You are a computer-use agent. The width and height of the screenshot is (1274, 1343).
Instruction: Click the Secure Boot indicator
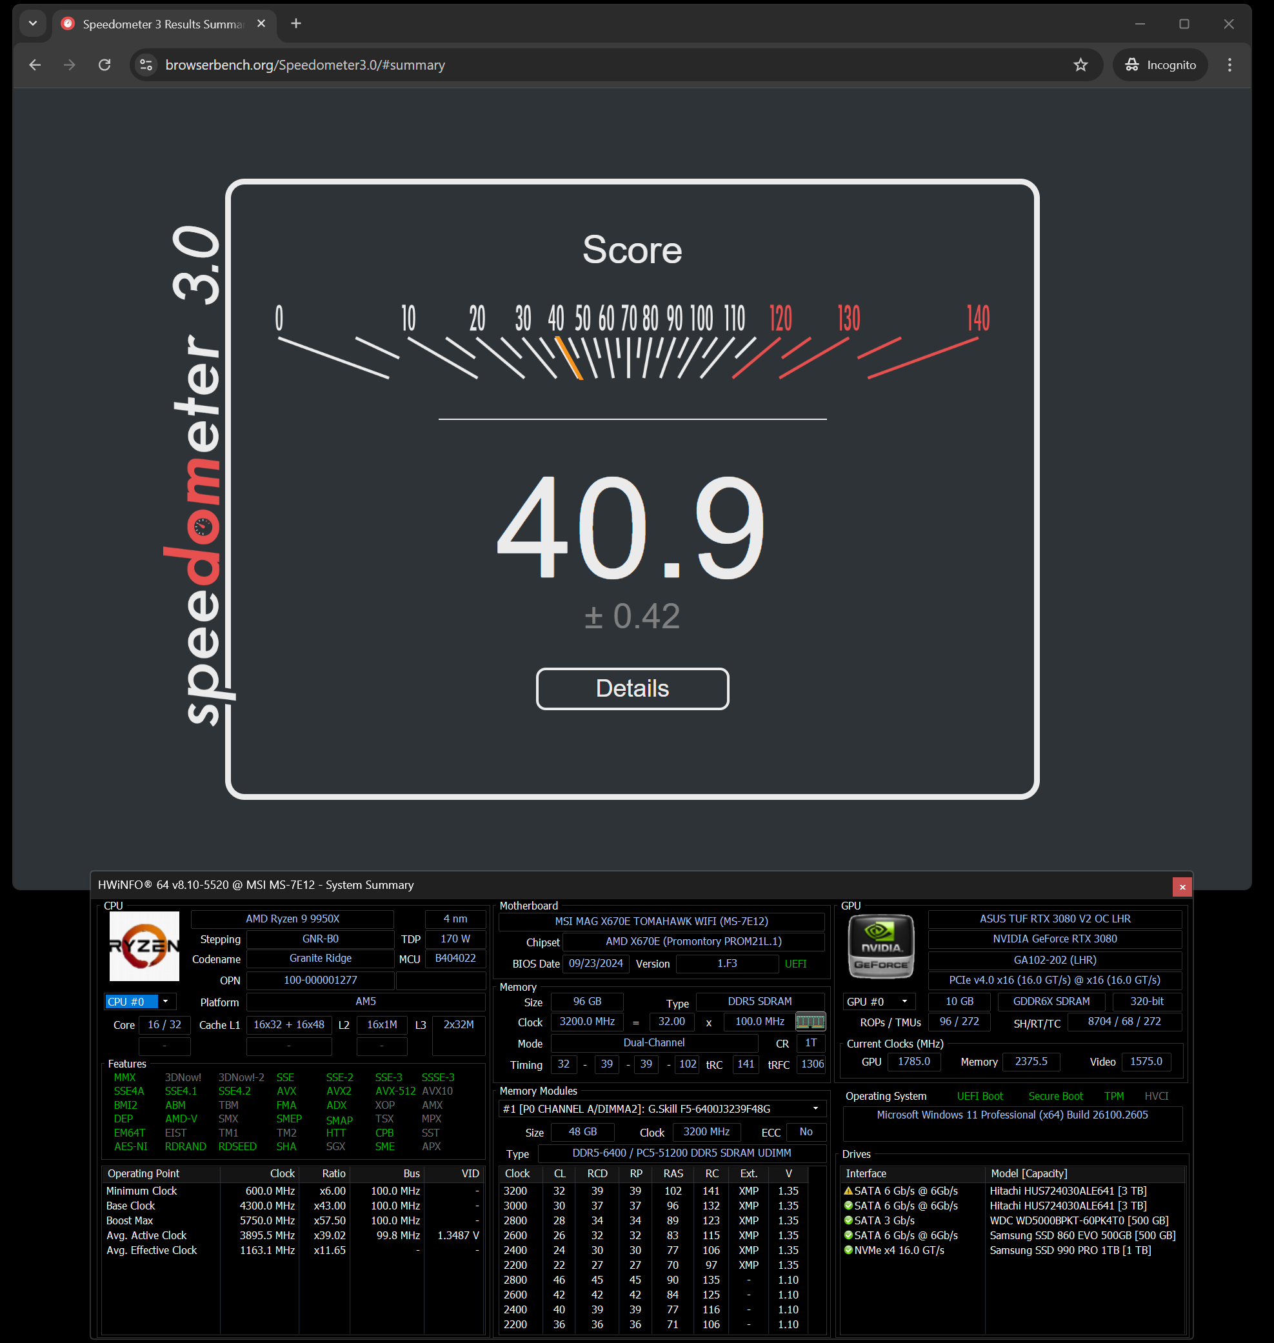tap(1055, 1096)
